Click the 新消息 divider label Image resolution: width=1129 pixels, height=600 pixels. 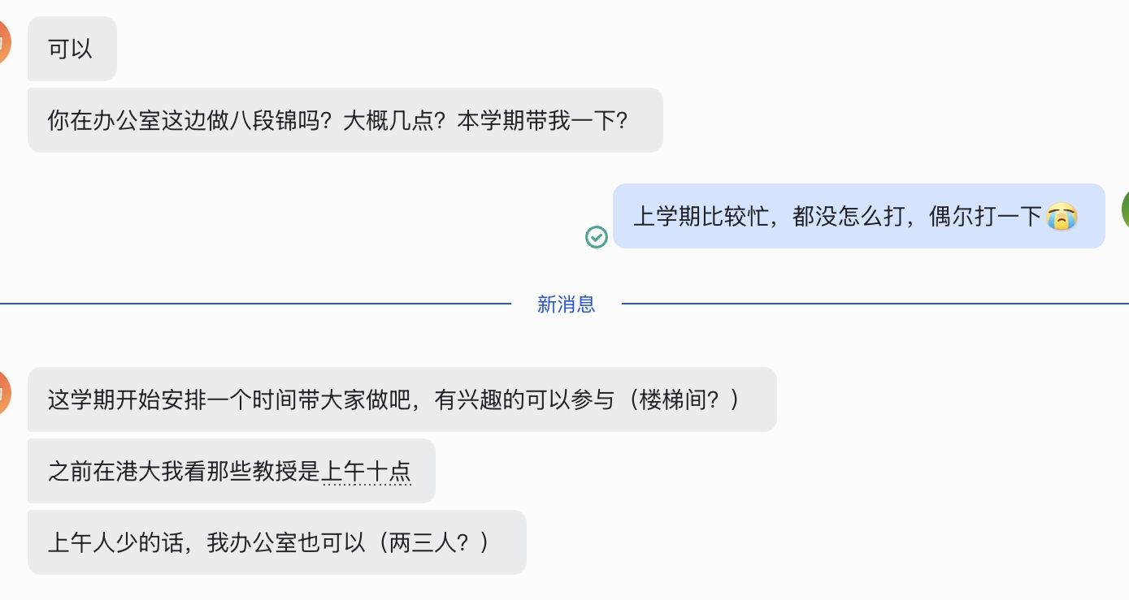(x=567, y=304)
